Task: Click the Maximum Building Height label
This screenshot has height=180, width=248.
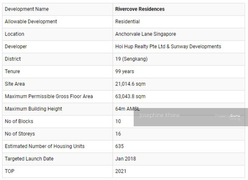Action: (33, 109)
